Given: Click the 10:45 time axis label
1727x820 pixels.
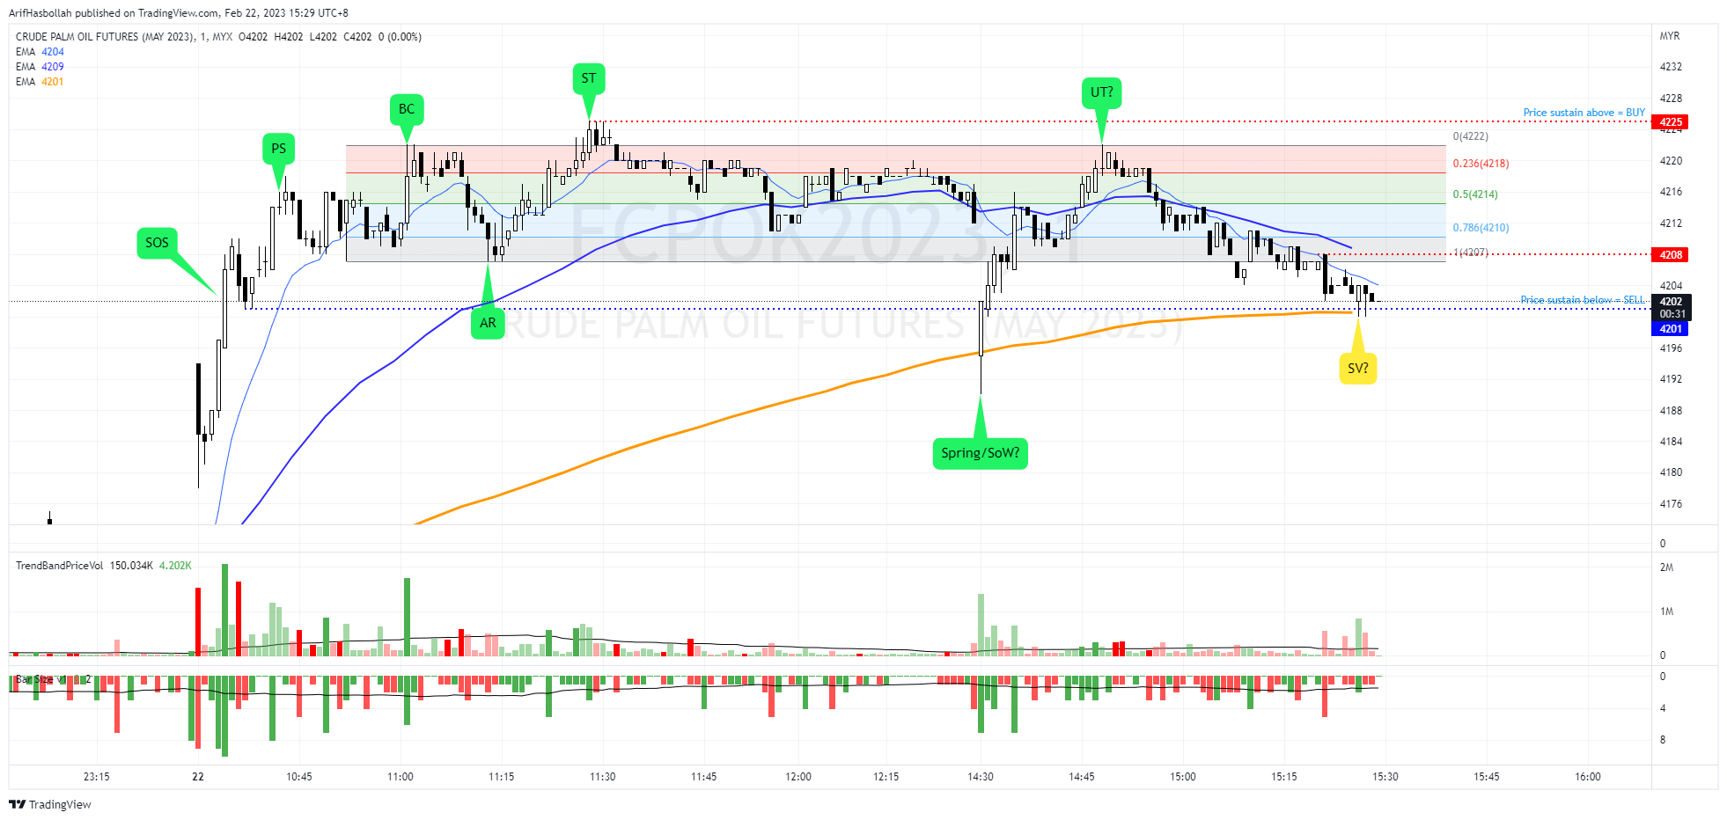Looking at the screenshot, I should 299,777.
